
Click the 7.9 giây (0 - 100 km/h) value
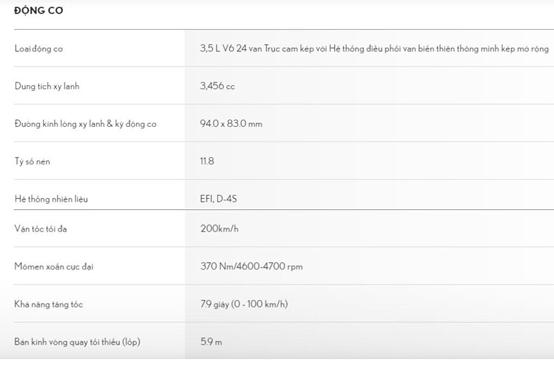[x=244, y=304]
